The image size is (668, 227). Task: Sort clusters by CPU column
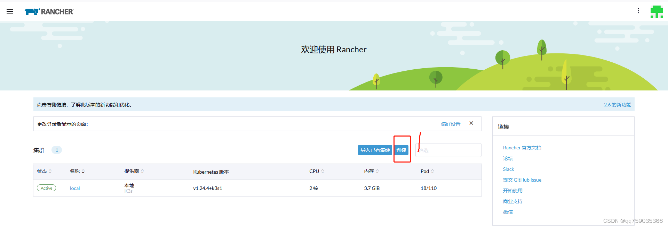(x=317, y=171)
